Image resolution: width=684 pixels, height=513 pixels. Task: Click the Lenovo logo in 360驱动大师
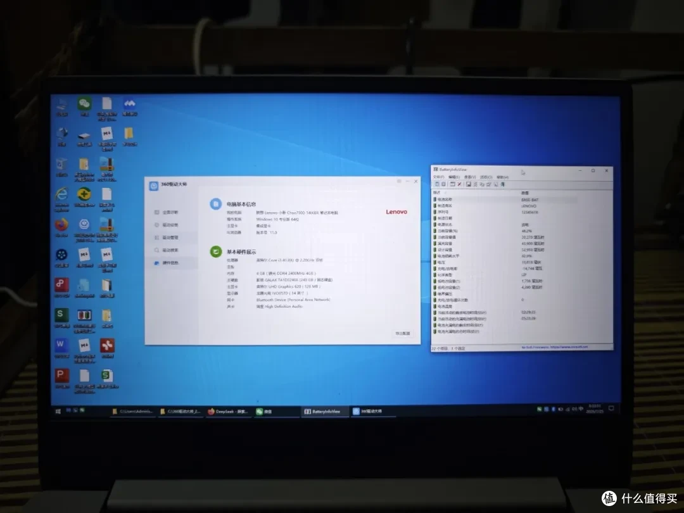pyautogui.click(x=396, y=212)
